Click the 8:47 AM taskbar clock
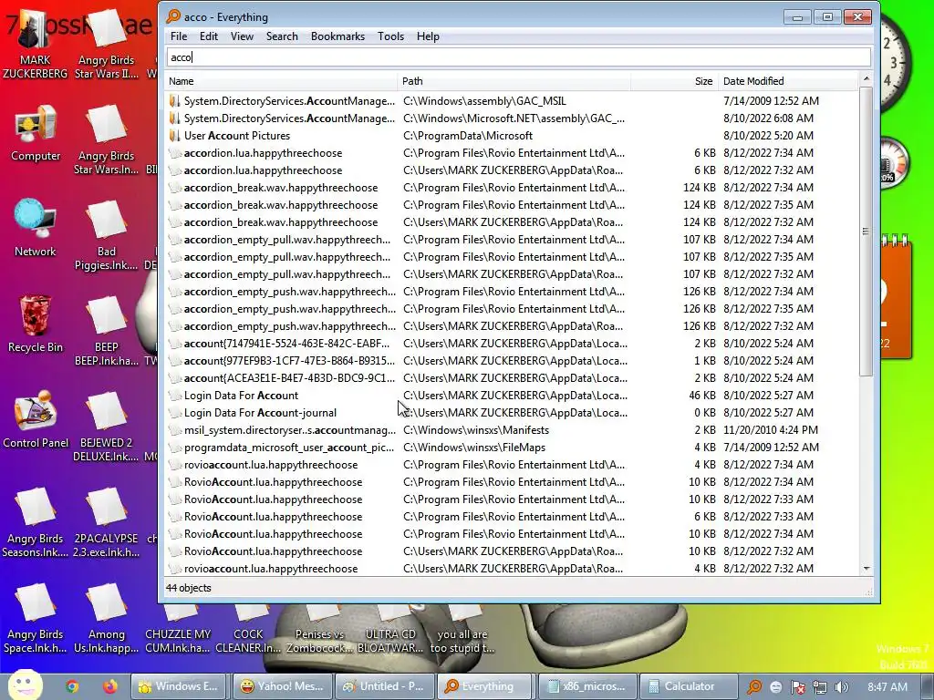Image resolution: width=934 pixels, height=700 pixels. click(887, 687)
